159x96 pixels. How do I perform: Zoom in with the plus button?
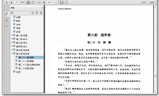[44, 2]
